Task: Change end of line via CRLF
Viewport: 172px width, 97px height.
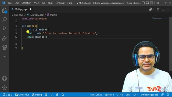Action: [128, 95]
